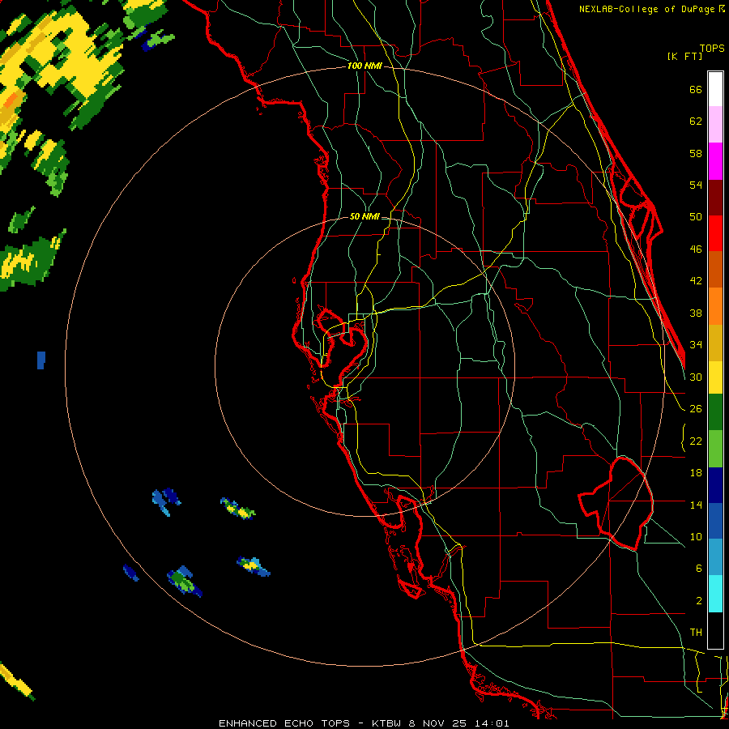Click the 34 legend value
The image size is (729, 729).
pyautogui.click(x=696, y=344)
